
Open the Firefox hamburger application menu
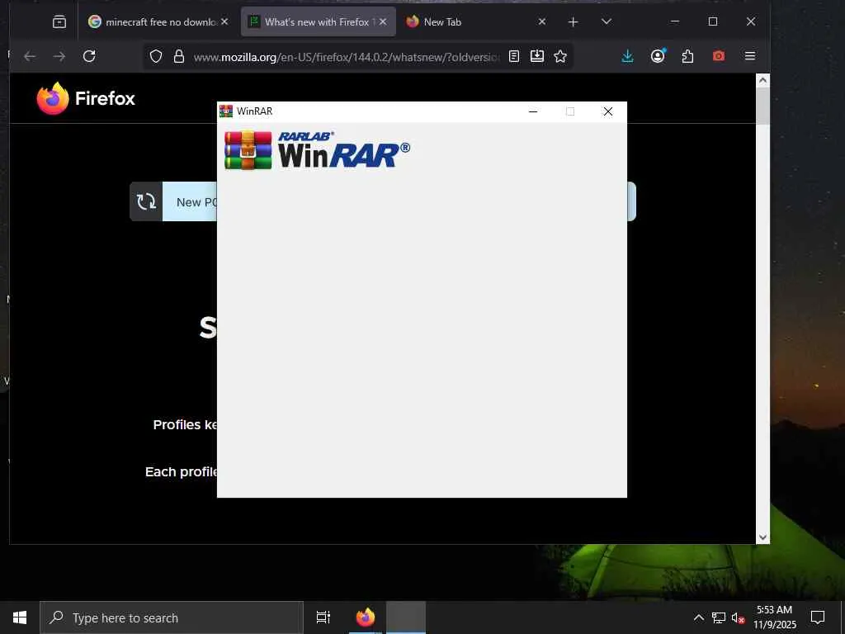(x=749, y=56)
